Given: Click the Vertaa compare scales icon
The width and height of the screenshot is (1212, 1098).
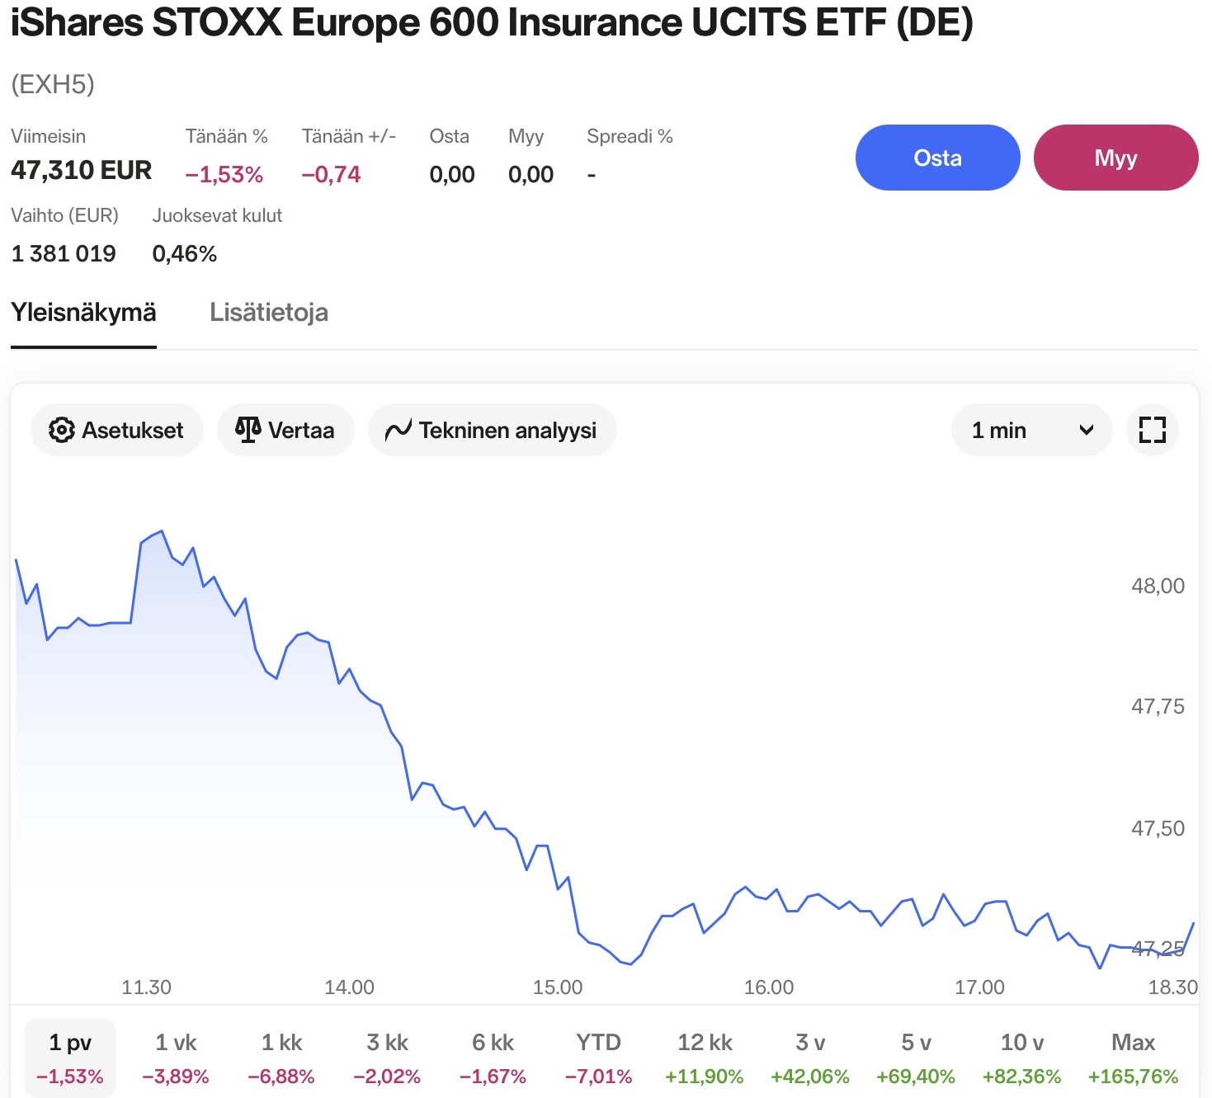Looking at the screenshot, I should pos(248,430).
